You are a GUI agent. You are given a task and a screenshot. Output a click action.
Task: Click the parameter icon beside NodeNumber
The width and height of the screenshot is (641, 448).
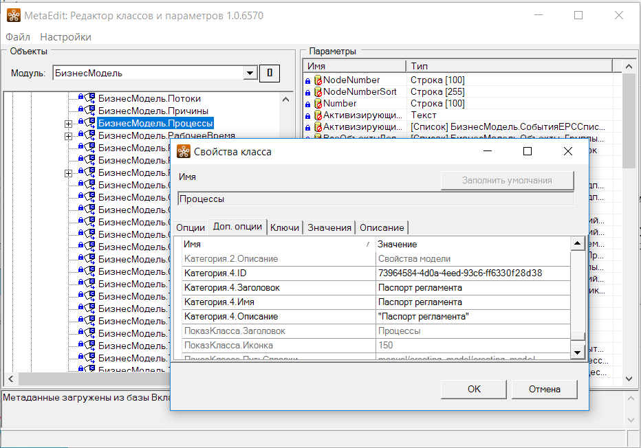pos(318,80)
